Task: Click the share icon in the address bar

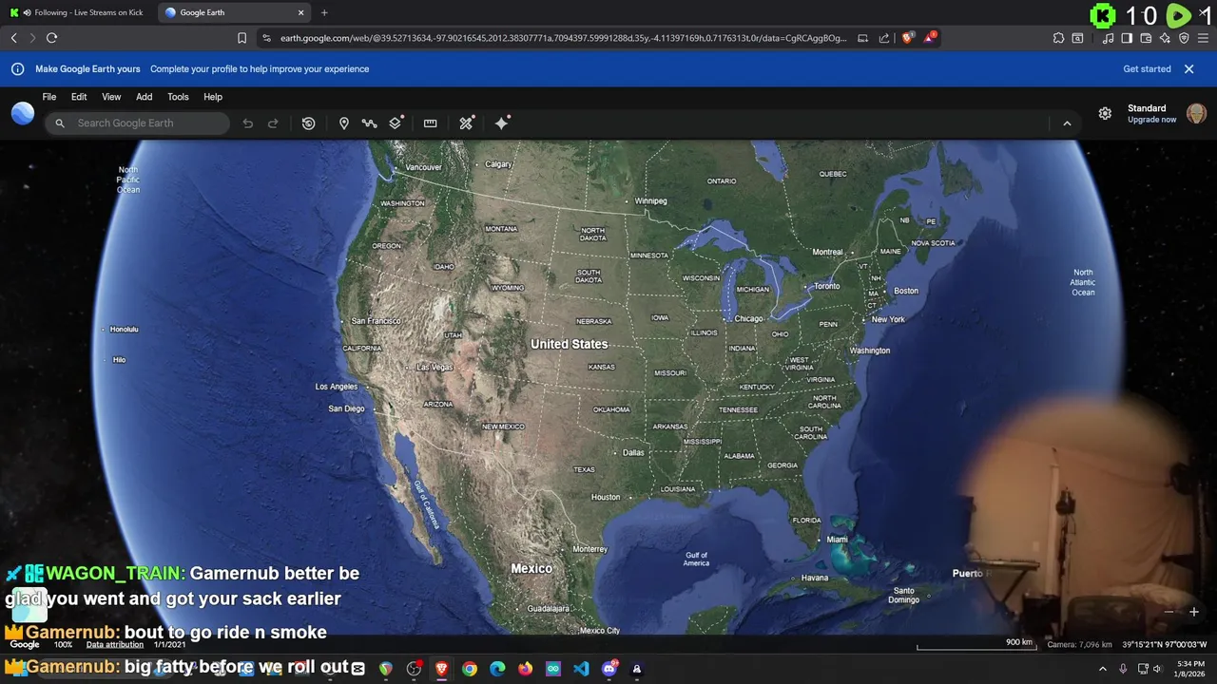Action: tap(884, 38)
